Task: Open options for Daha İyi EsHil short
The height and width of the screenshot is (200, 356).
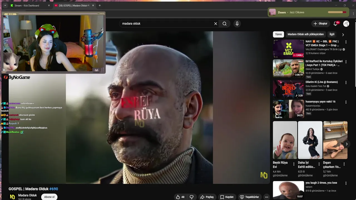Action: 319,164
